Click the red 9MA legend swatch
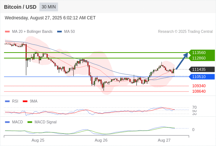Viewport: 216px width, 146px height. click(25, 101)
